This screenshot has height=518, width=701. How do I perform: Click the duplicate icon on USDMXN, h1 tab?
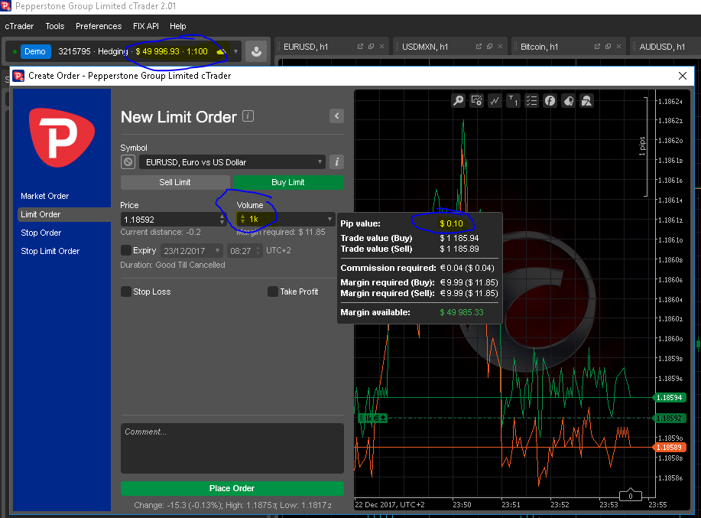(x=489, y=47)
